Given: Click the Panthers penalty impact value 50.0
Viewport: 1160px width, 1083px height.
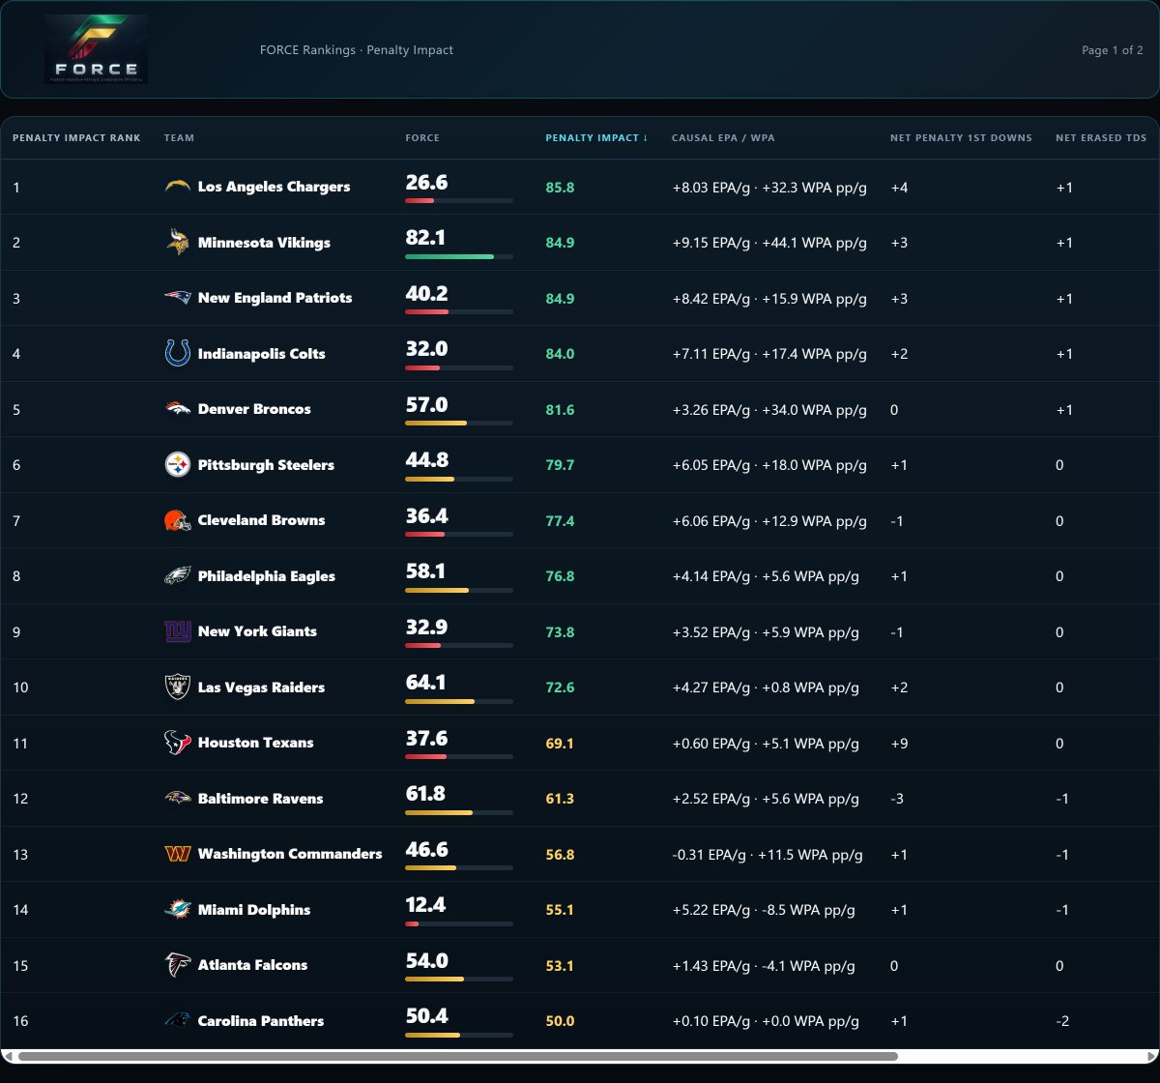Looking at the screenshot, I should click(x=560, y=1021).
